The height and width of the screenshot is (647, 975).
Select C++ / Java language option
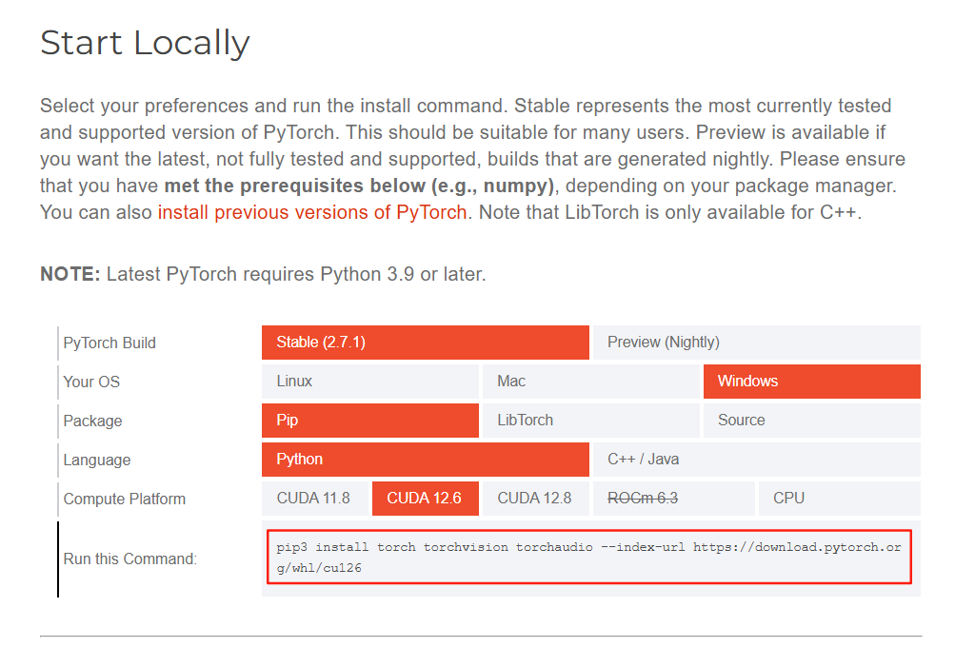click(x=756, y=460)
